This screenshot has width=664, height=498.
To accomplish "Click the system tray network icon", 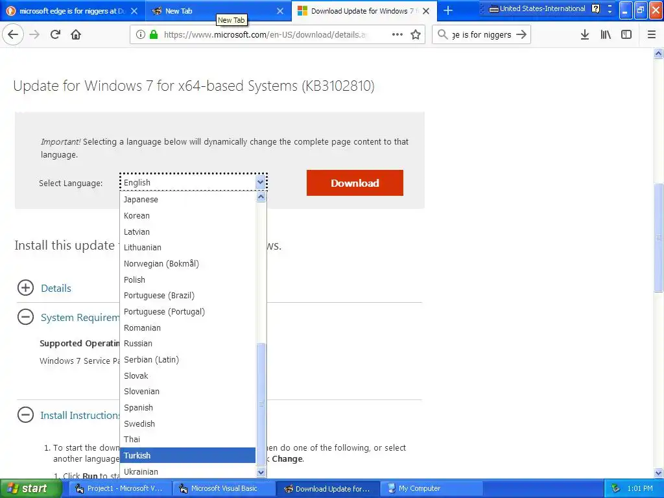I will [x=616, y=489].
